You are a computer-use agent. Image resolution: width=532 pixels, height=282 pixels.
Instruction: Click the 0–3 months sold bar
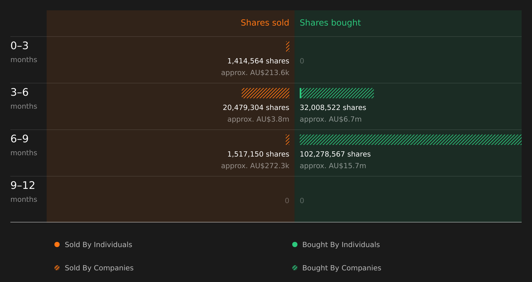click(288, 47)
